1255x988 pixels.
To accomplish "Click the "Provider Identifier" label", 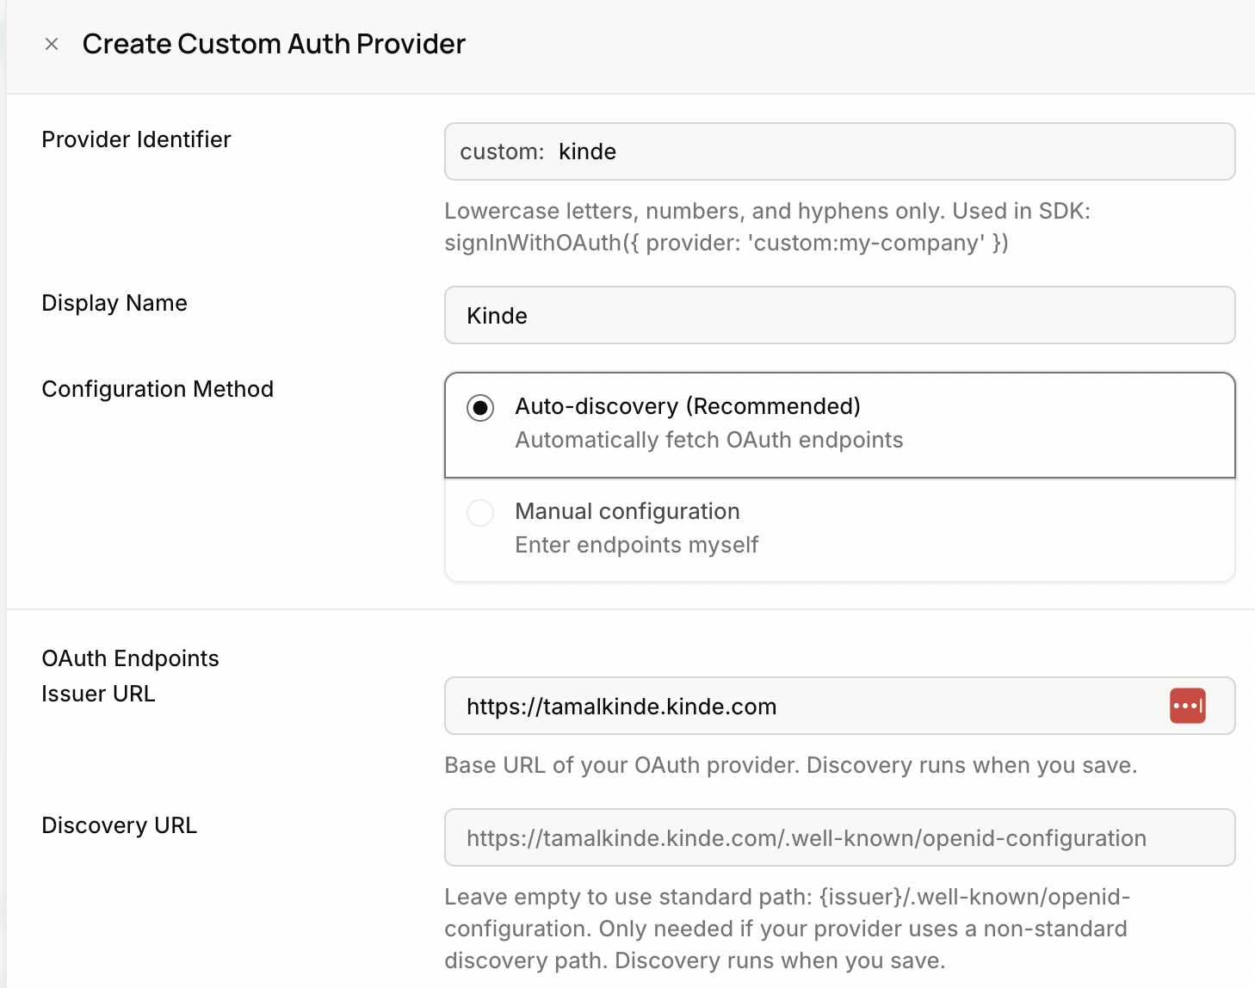I will 136,139.
